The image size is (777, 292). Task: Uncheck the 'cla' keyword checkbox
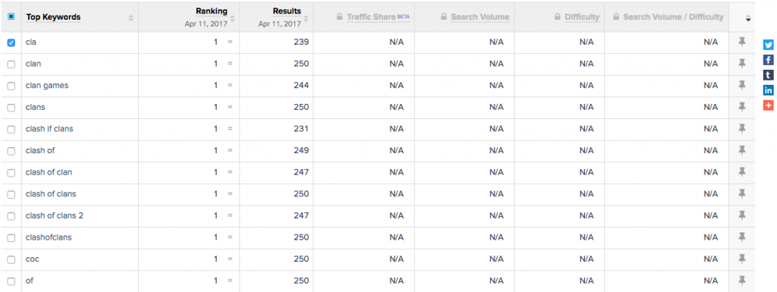[11, 42]
